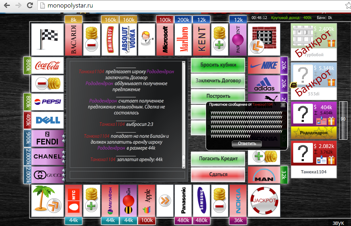Select the Bacardi board tile

(73, 40)
